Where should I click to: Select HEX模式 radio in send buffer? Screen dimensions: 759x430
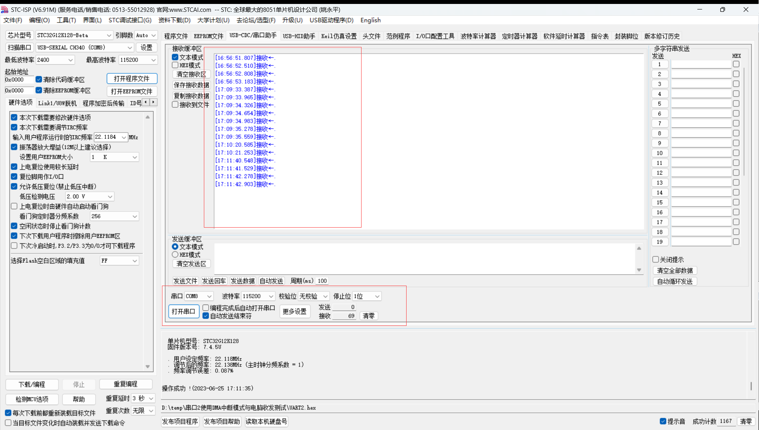[175, 254]
